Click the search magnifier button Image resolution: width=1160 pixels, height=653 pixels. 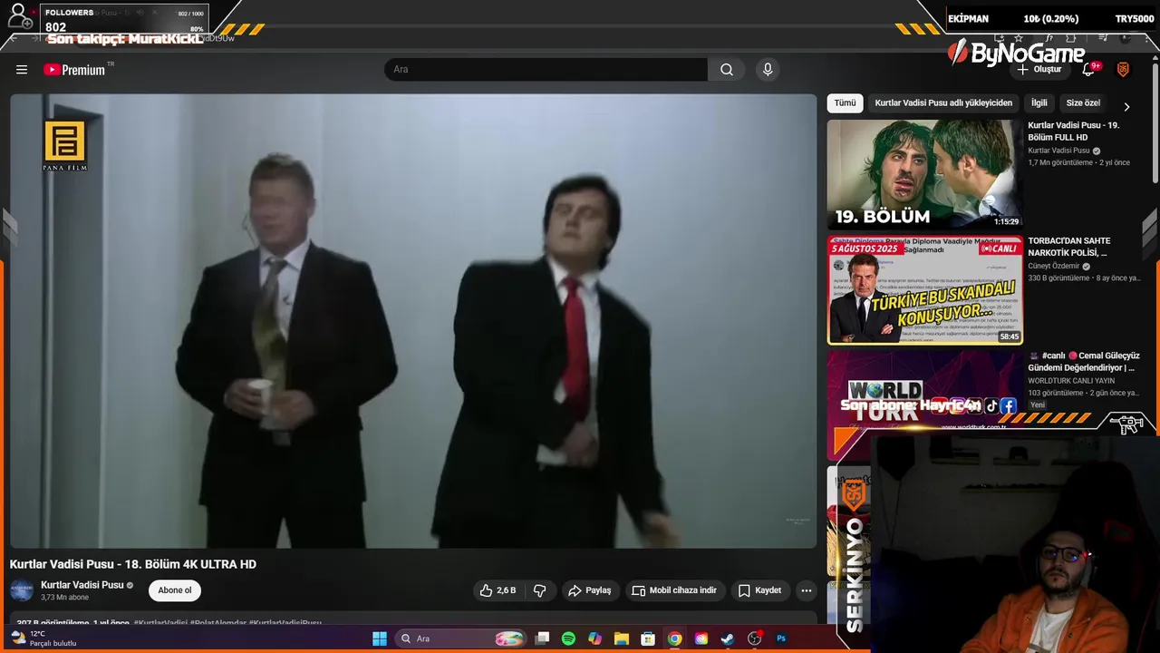click(727, 70)
